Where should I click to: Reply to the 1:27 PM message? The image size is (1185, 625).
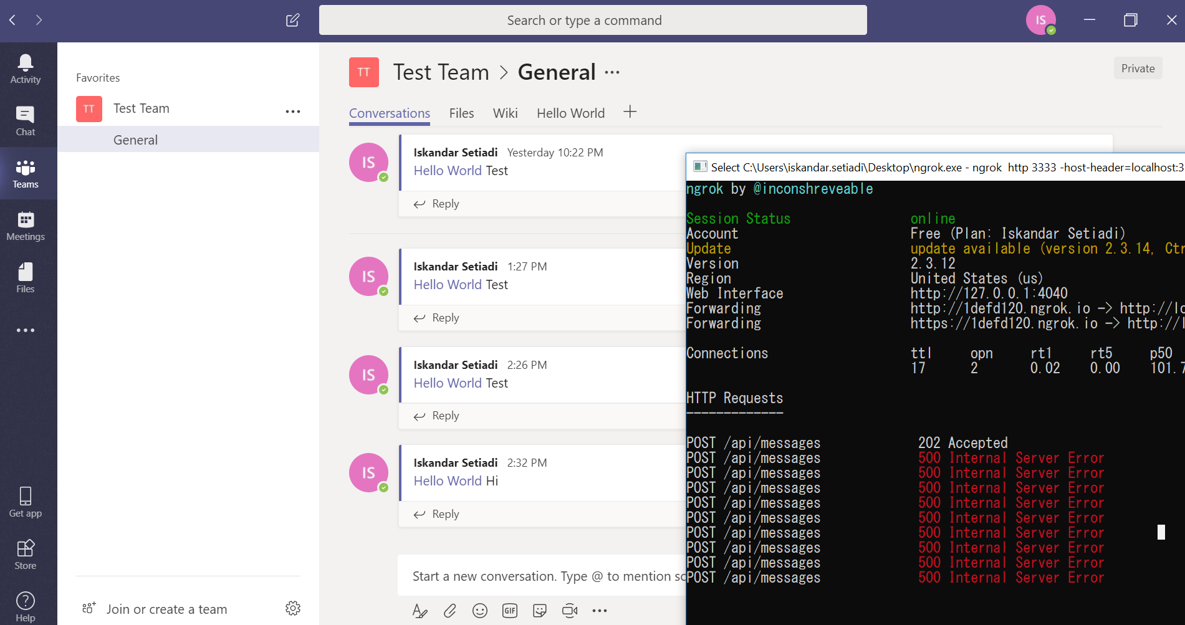coord(437,318)
